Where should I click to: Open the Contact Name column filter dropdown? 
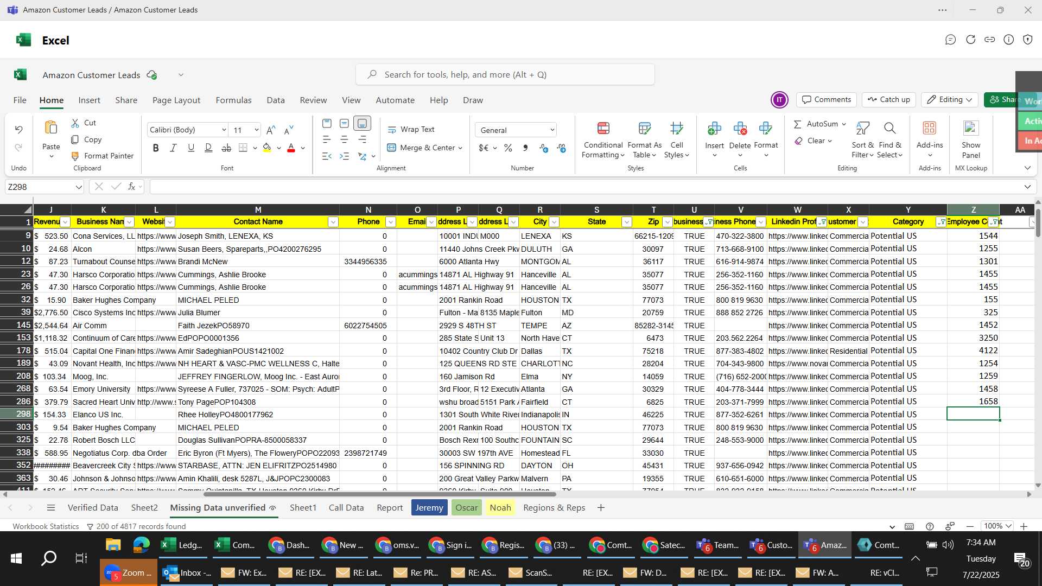[333, 222]
